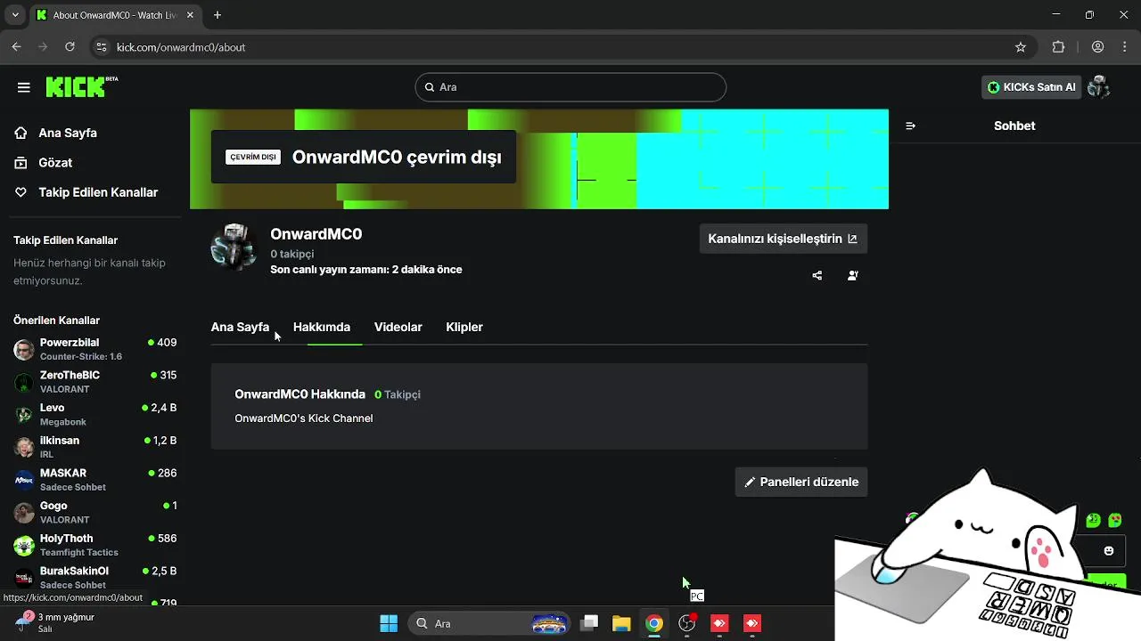1141x641 pixels.
Task: Open the Chrome three-dot menu
Action: coord(1125,47)
